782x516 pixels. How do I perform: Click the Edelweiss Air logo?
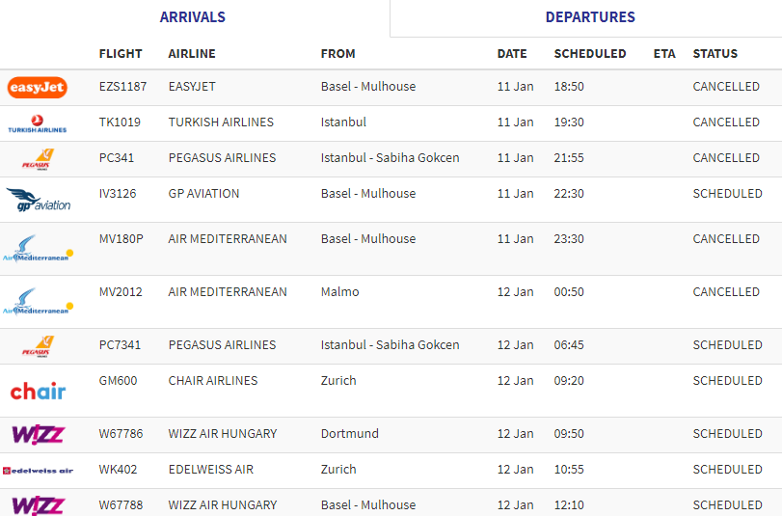coord(38,471)
